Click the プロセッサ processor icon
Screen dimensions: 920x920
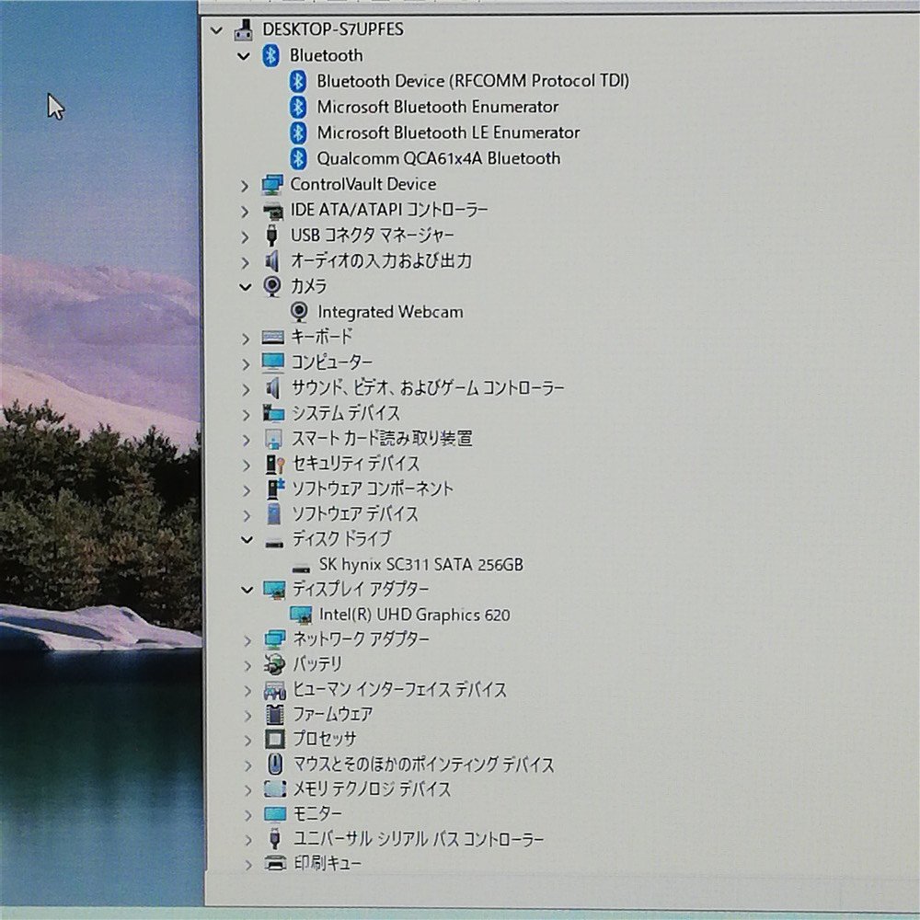(274, 740)
